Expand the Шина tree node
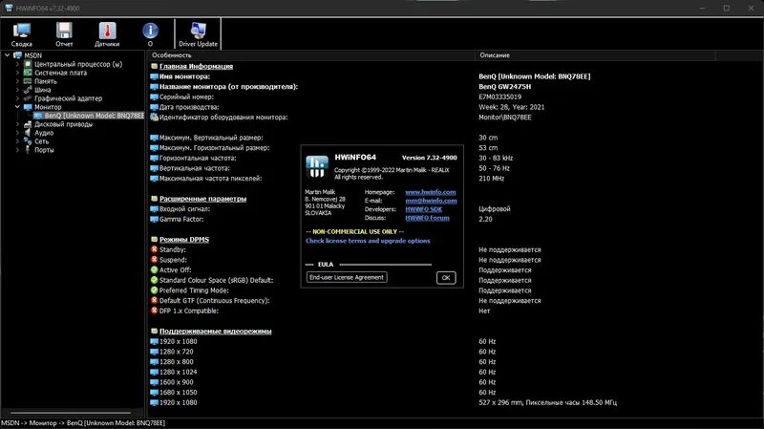764x429 pixels. 17,90
